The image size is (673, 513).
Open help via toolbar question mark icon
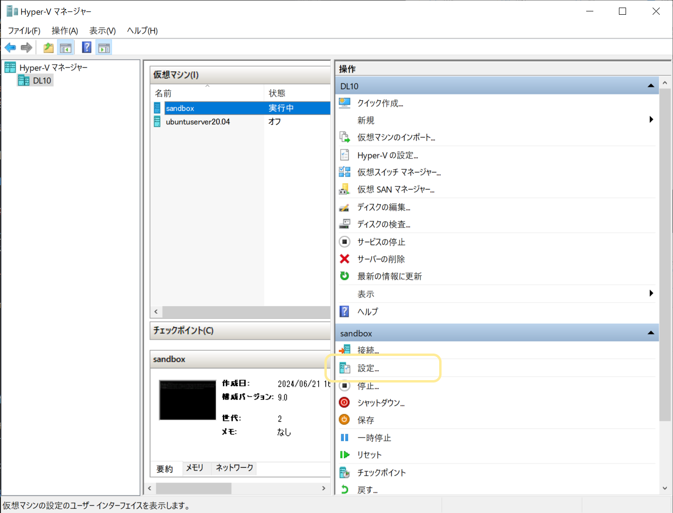click(x=87, y=47)
